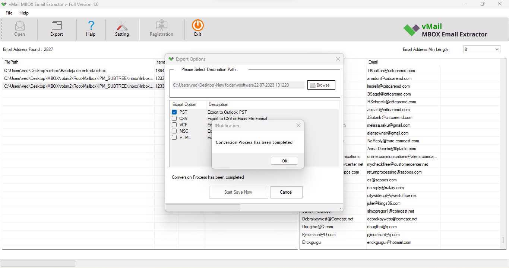Select anadon@critcaremd.com email
509x268 pixels.
point(389,78)
